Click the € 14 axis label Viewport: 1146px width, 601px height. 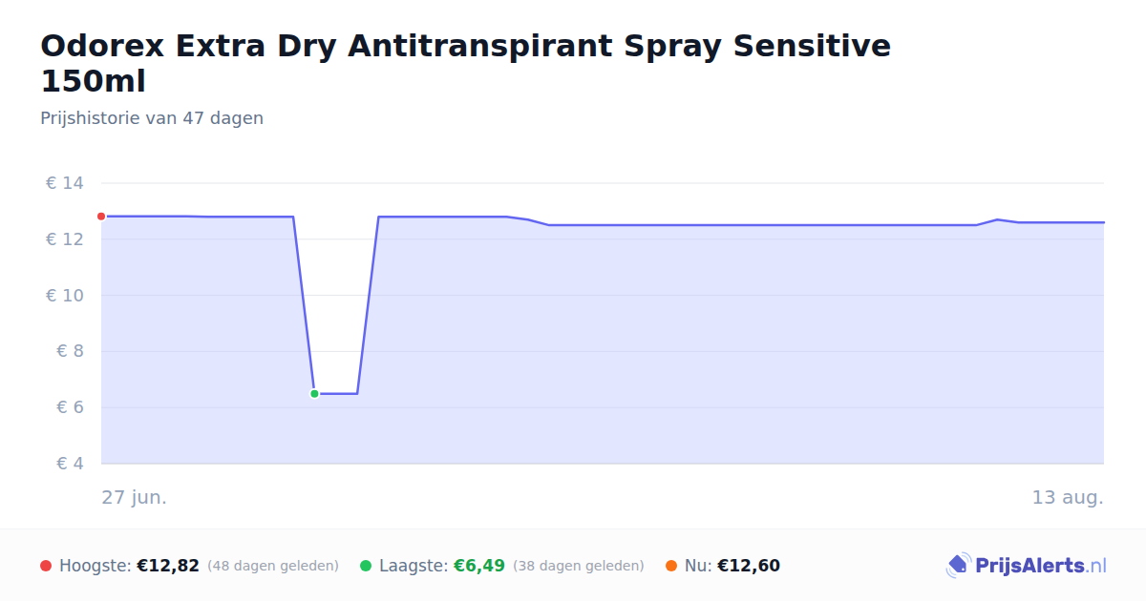(65, 183)
